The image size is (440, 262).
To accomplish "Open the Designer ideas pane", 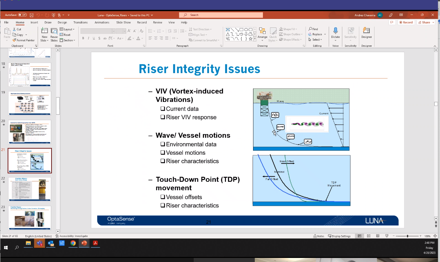I will point(366,33).
